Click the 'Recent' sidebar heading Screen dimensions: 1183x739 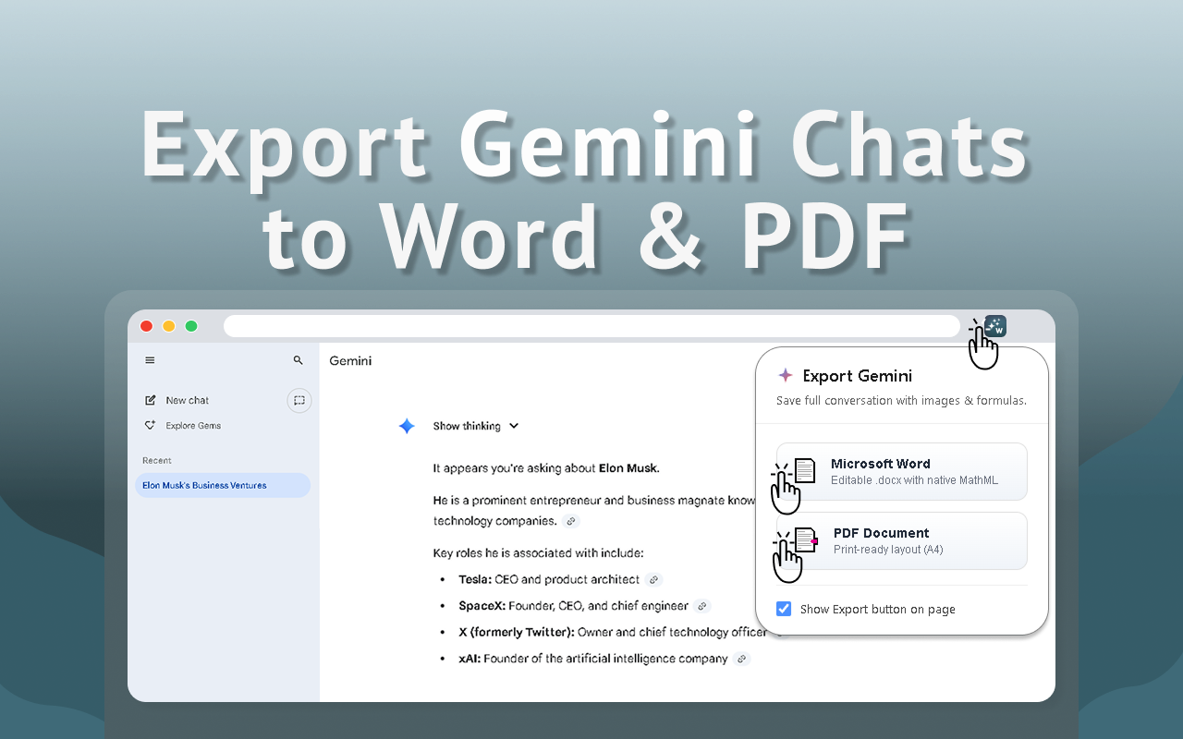pos(157,460)
